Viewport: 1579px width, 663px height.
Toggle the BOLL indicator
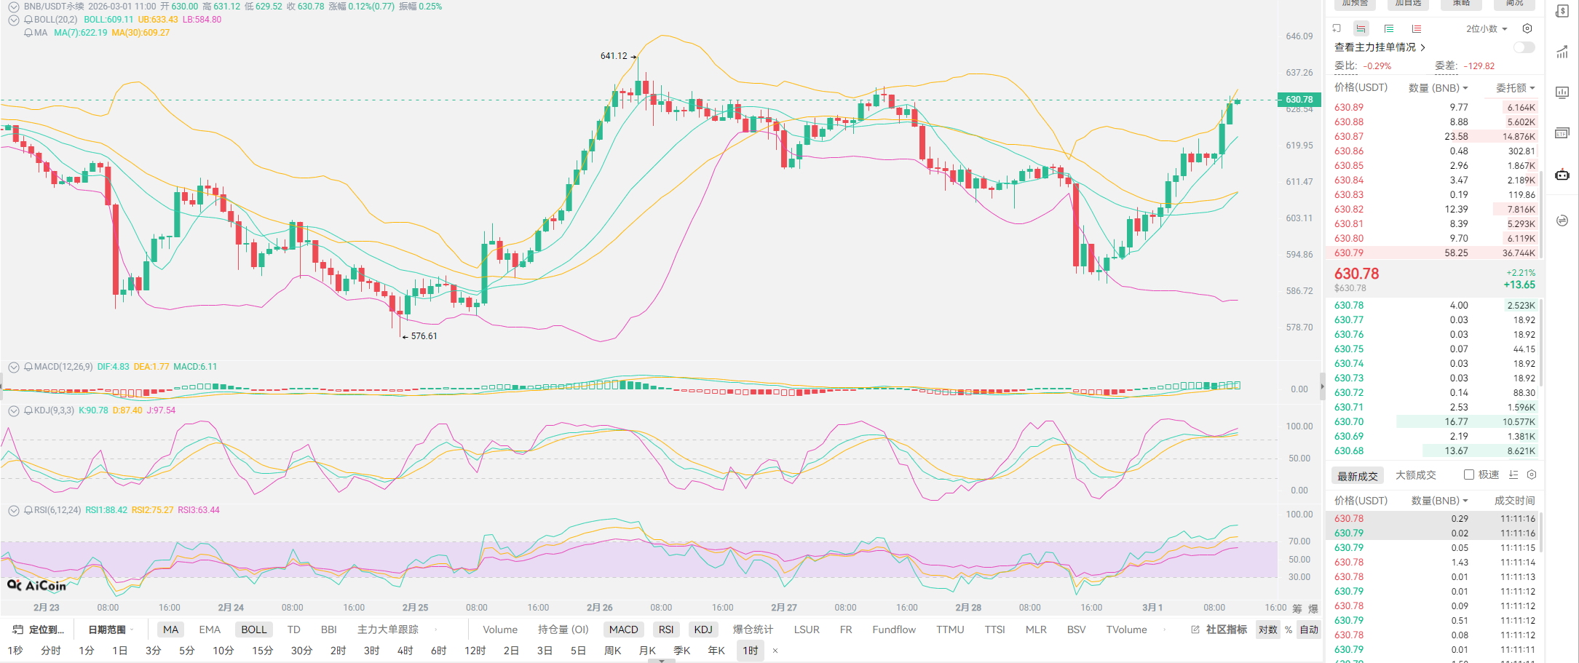pyautogui.click(x=253, y=630)
